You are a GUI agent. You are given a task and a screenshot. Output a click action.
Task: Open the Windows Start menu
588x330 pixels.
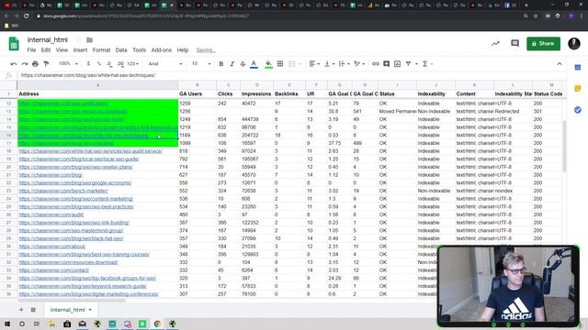[7, 324]
